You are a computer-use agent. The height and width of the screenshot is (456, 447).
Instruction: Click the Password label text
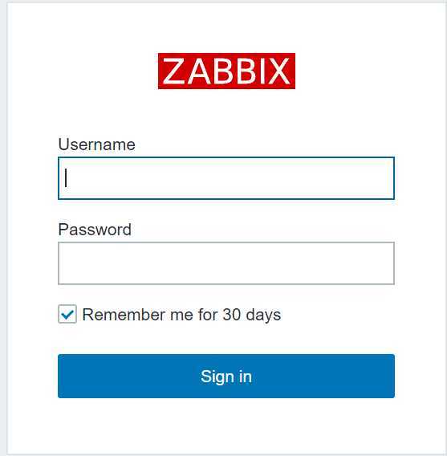(x=95, y=230)
